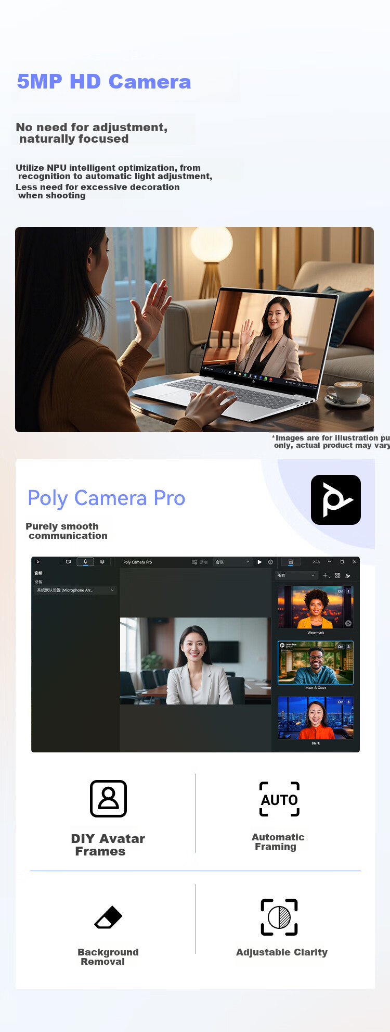Screen dimensions: 390x1032
Task: Click the Background Removal eraser icon
Action: (x=108, y=918)
